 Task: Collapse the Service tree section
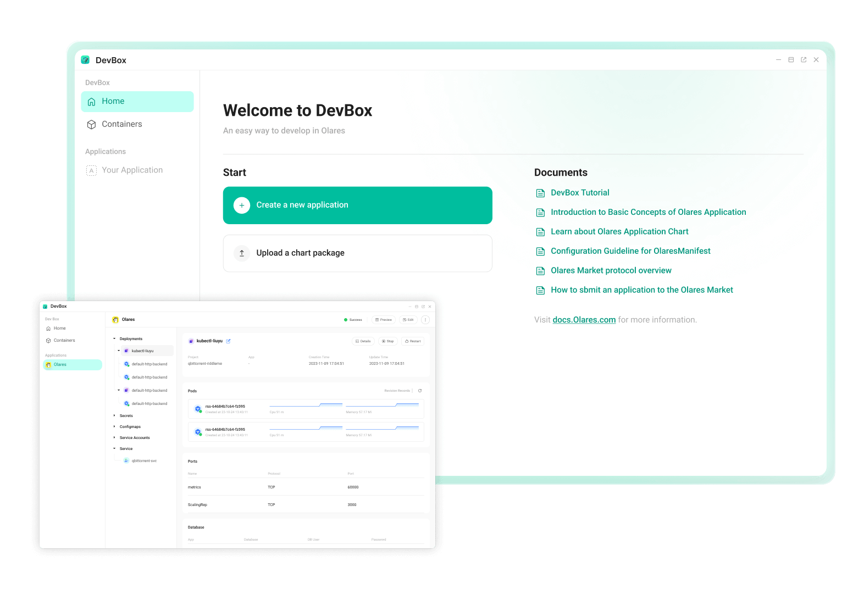114,449
